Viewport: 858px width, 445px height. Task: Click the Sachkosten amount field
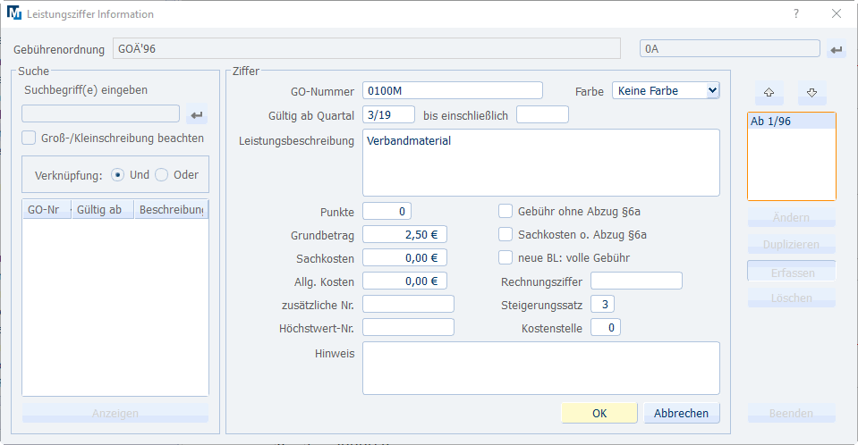tap(404, 257)
